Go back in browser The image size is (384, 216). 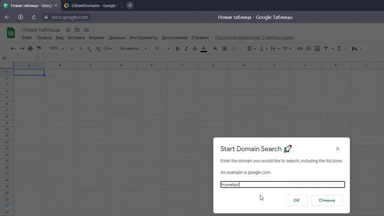click(x=7, y=17)
